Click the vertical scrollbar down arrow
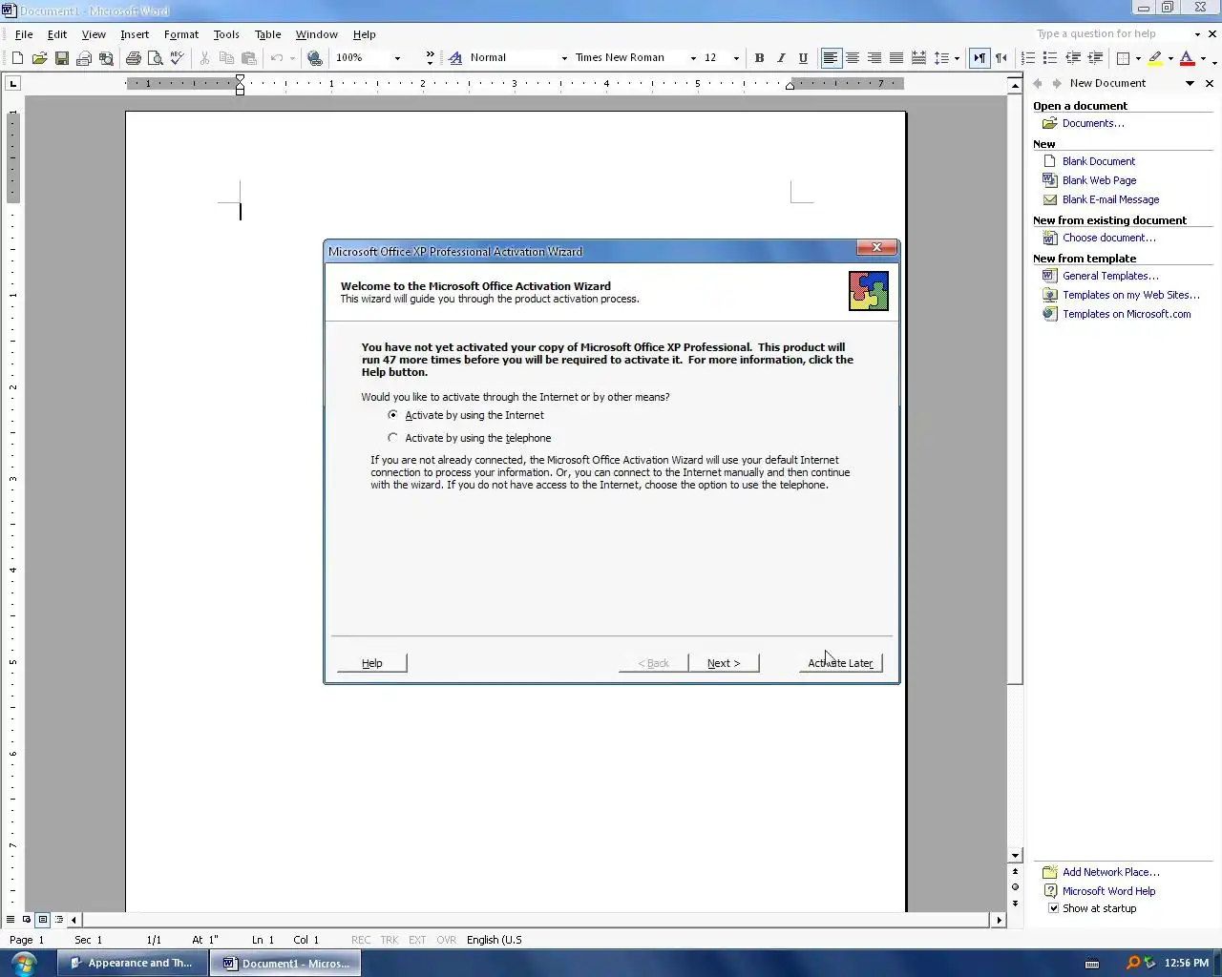1222x977 pixels. tap(1015, 856)
